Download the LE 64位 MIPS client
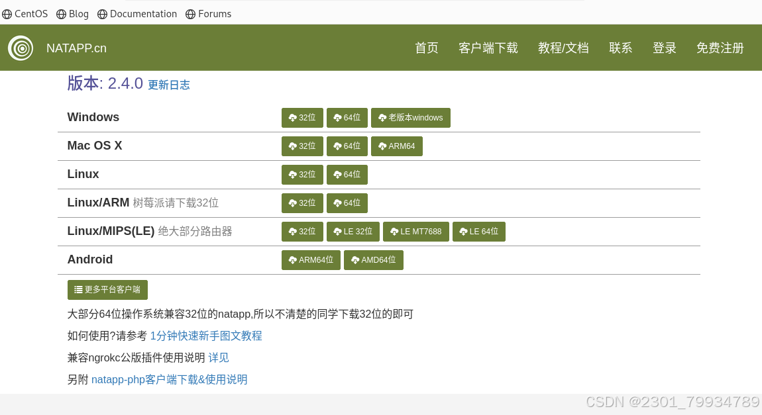 pos(478,232)
